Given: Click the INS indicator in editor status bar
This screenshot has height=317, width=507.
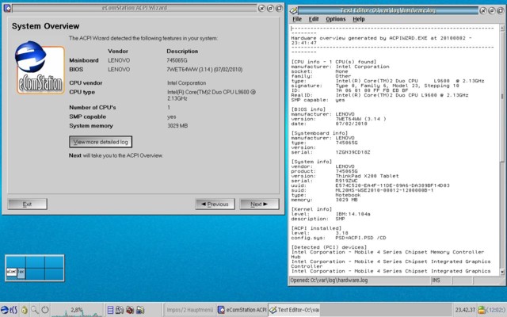Looking at the screenshot, I should pyautogui.click(x=436, y=280).
